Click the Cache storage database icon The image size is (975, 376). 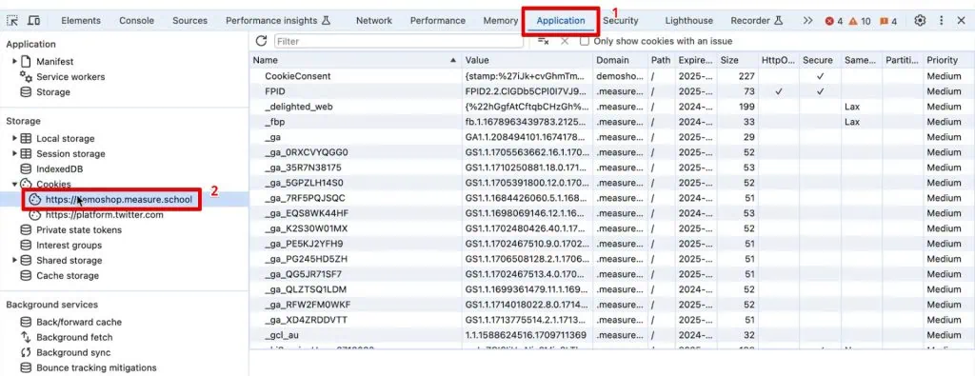pyautogui.click(x=26, y=275)
